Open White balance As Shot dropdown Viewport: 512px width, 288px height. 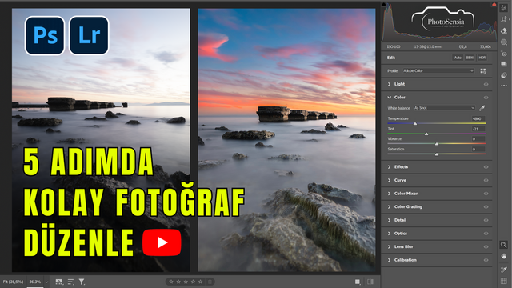[x=444, y=108]
